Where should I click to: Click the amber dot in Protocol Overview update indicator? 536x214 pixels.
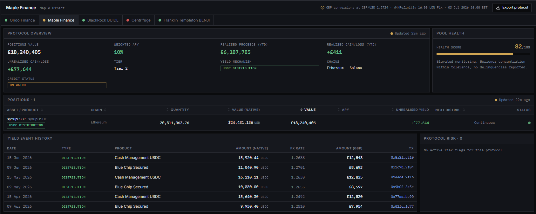click(x=392, y=34)
